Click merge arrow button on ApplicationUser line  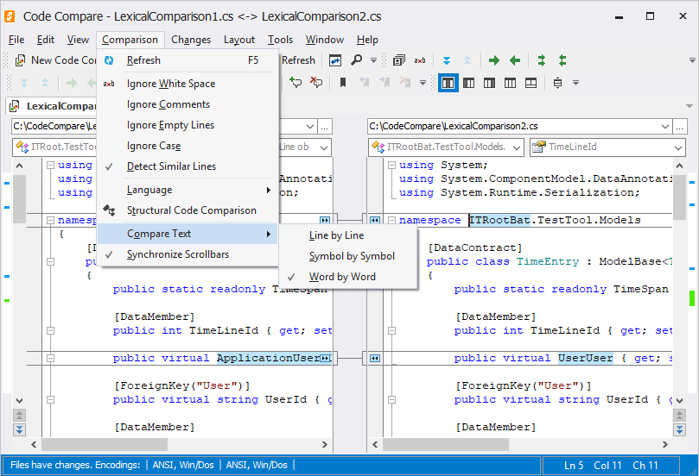pos(325,358)
